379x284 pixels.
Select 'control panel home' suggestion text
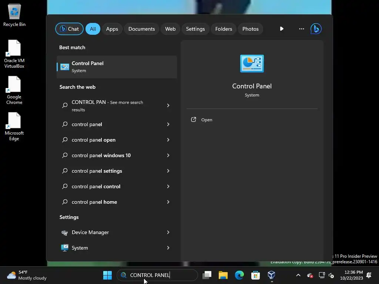pos(94,202)
